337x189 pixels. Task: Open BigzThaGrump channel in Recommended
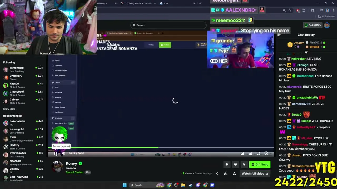pos(23,178)
